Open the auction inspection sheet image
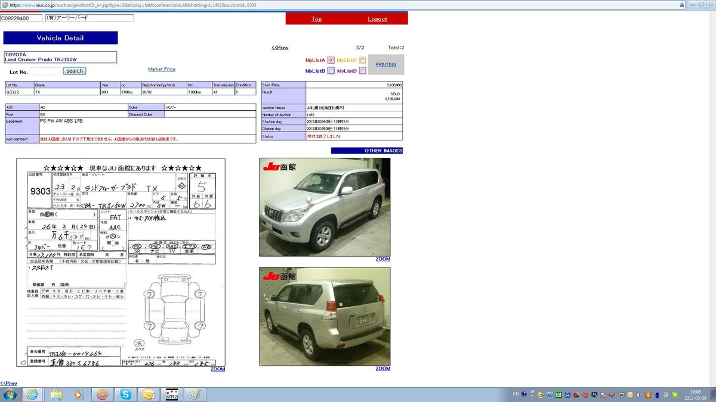716x402 pixels. 121,262
